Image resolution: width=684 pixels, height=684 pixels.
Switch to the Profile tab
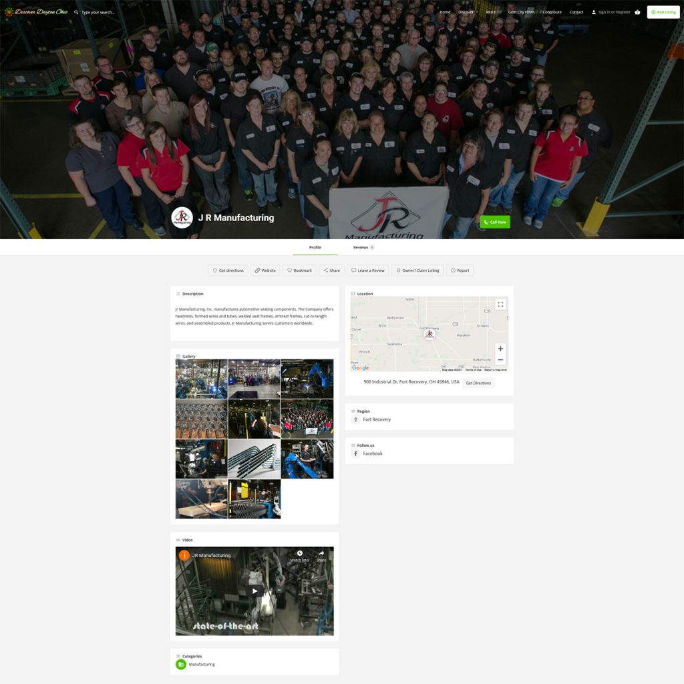click(x=315, y=247)
